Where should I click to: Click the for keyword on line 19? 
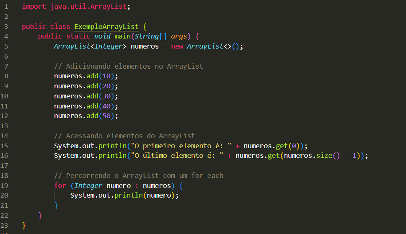pyautogui.click(x=60, y=185)
